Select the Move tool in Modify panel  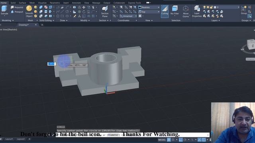tap(84, 7)
